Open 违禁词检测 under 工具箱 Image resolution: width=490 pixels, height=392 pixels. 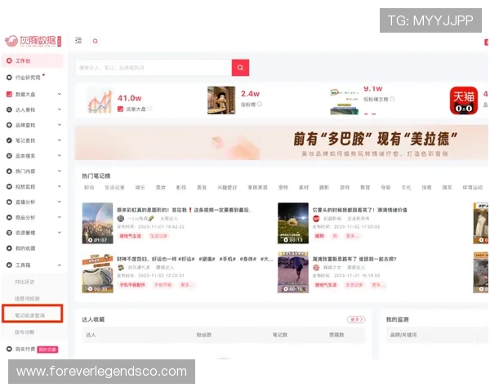[27, 299]
